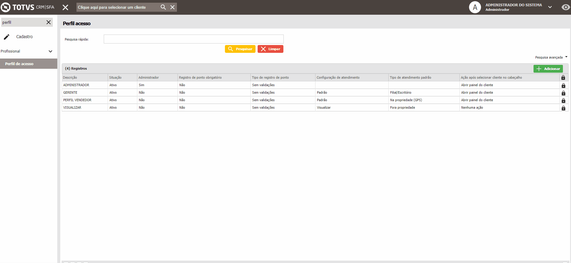Screen dimensions: 571x263
Task: Select the Perfil de acesso menu item
Action: [x=28, y=64]
